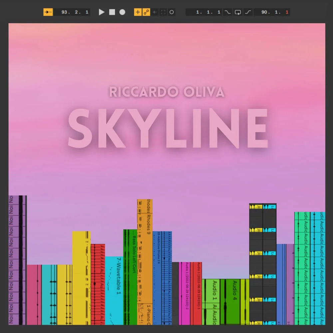Click the Stop button
333x333 pixels.
[112, 12]
